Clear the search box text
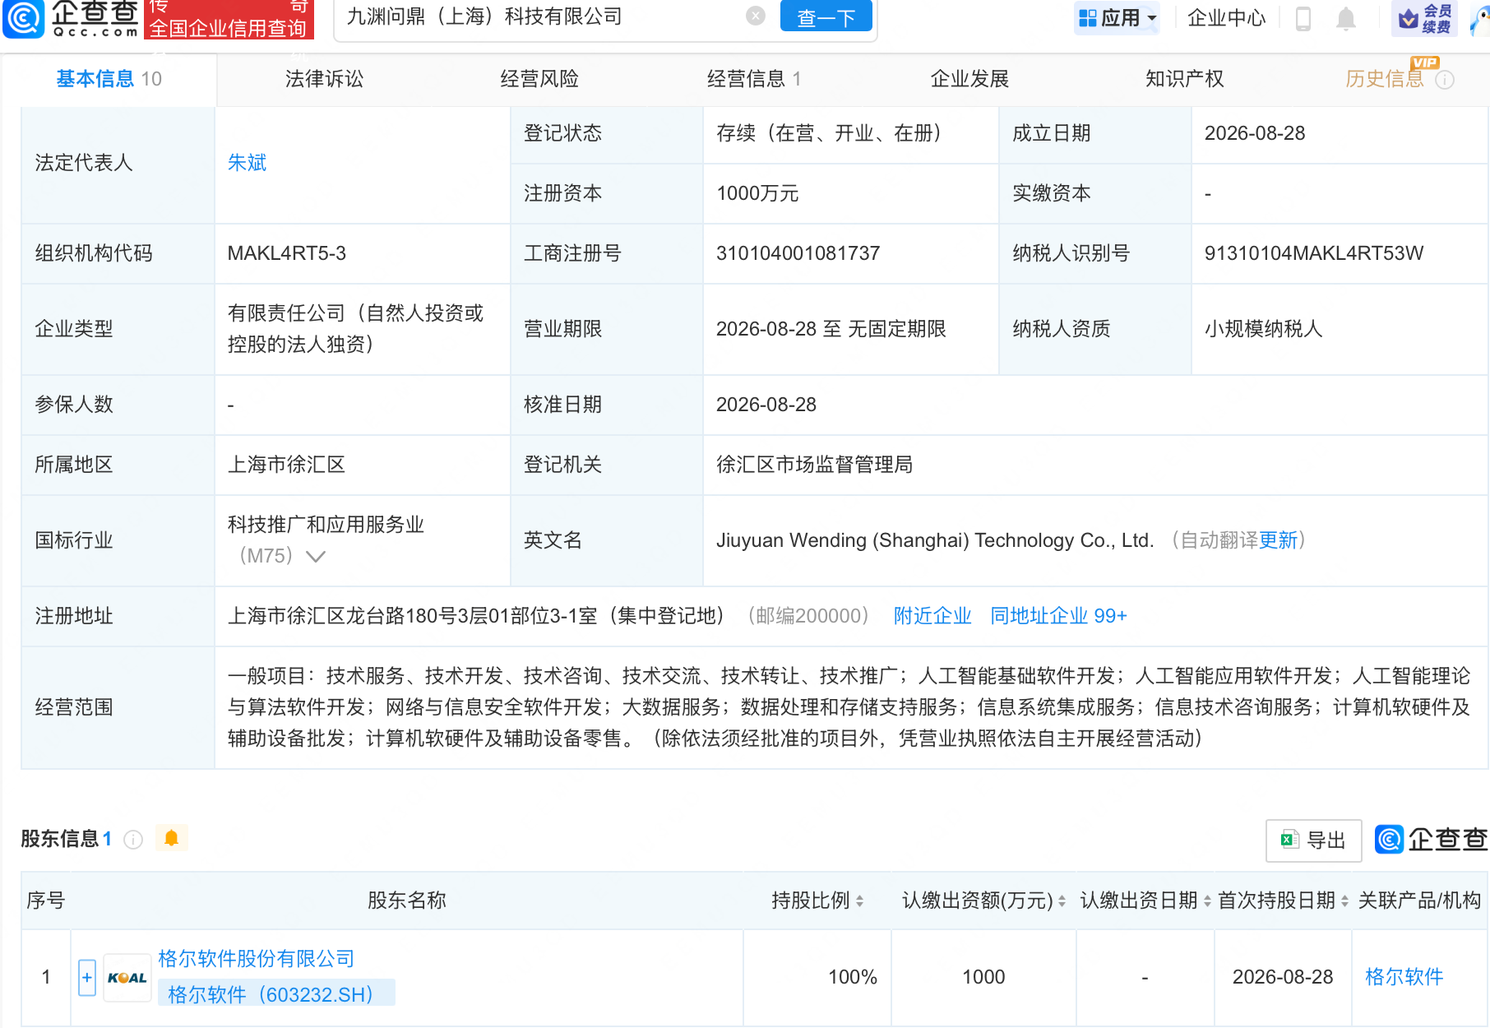Screen dimensions: 1490x1028 click(756, 16)
